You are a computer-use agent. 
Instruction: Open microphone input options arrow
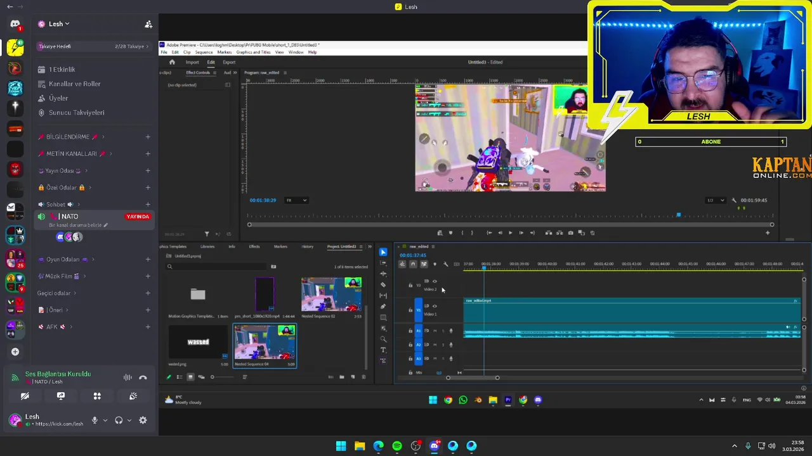105,420
